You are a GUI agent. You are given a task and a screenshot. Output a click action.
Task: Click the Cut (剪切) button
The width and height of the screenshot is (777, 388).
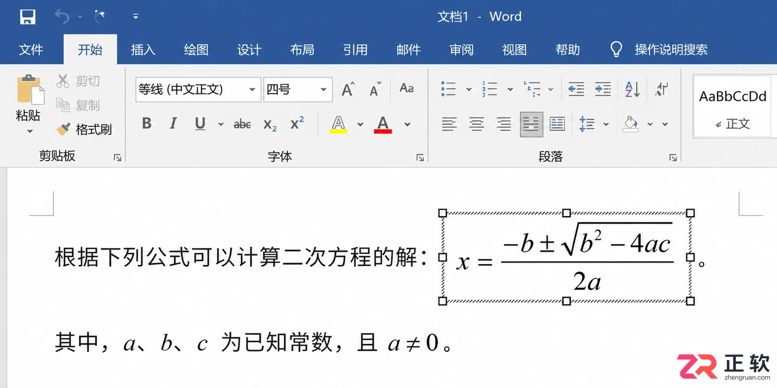pos(78,81)
